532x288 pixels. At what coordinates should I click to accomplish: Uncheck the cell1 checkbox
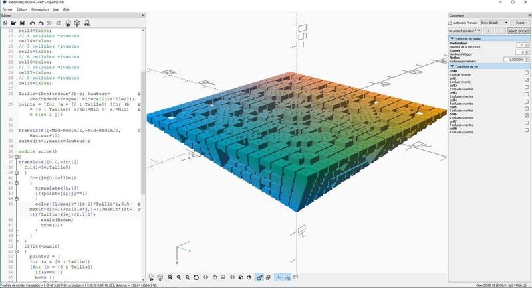tap(527, 80)
